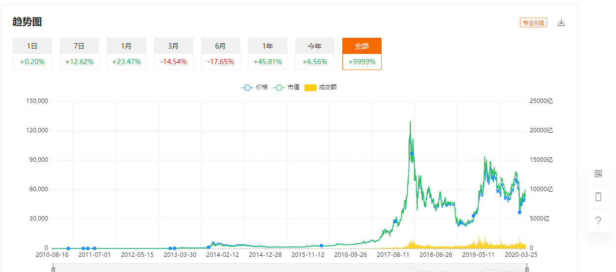The height and width of the screenshot is (272, 616).
Task: Select the 1日 time range tab
Action: point(32,46)
